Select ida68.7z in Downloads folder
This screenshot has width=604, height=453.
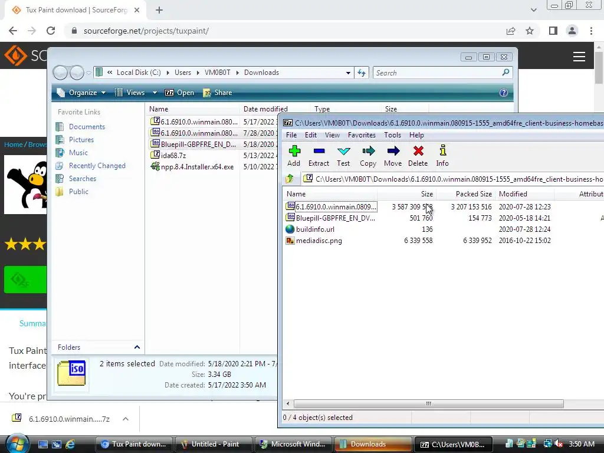pos(168,155)
